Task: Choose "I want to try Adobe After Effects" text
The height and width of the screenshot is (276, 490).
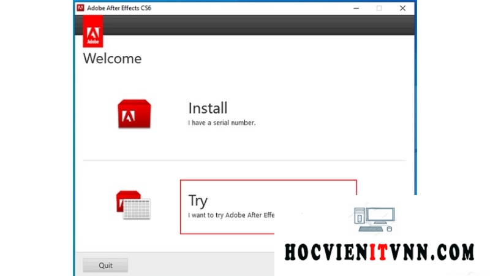Action: coord(231,215)
